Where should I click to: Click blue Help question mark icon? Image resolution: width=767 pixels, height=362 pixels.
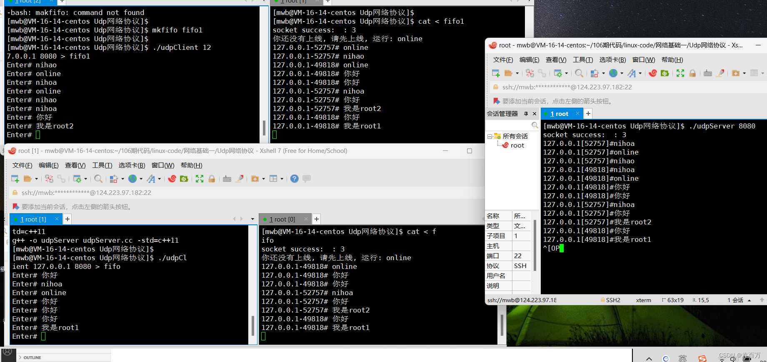[x=295, y=179]
